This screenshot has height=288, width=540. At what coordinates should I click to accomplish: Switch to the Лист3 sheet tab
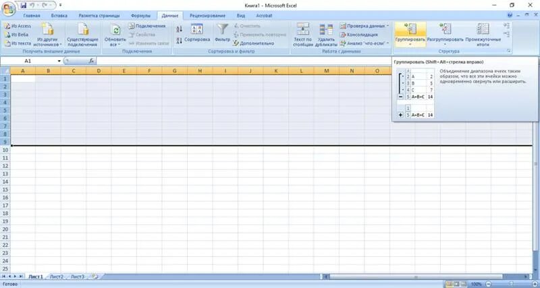78,277
